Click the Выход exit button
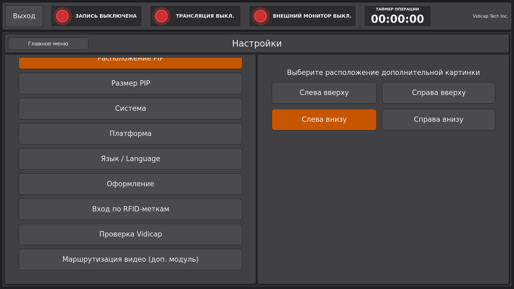 (24, 16)
